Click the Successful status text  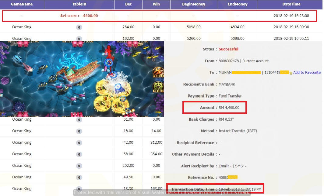pyautogui.click(x=228, y=49)
